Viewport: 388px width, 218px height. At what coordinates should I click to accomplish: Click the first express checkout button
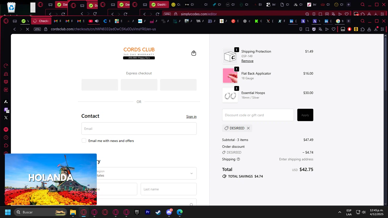coord(100,85)
